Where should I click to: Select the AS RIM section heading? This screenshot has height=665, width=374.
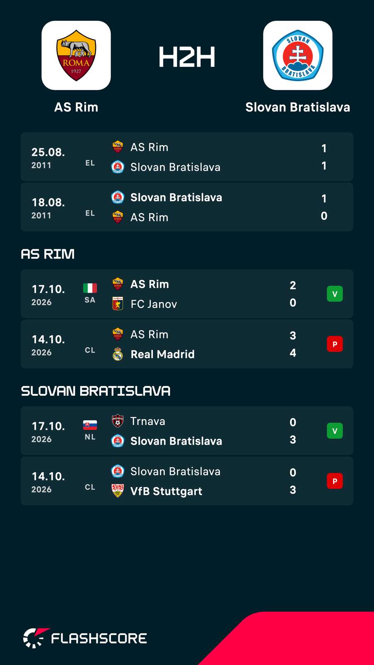pyautogui.click(x=48, y=254)
